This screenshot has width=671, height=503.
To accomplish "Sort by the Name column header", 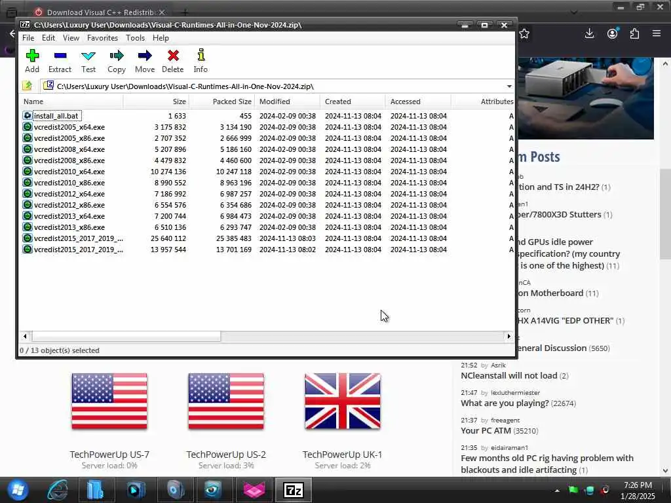I will click(71, 102).
